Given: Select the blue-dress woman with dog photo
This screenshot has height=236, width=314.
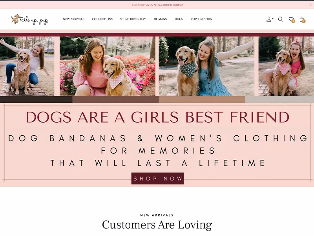Looking at the screenshot, I should pyautogui.click(x=206, y=66).
